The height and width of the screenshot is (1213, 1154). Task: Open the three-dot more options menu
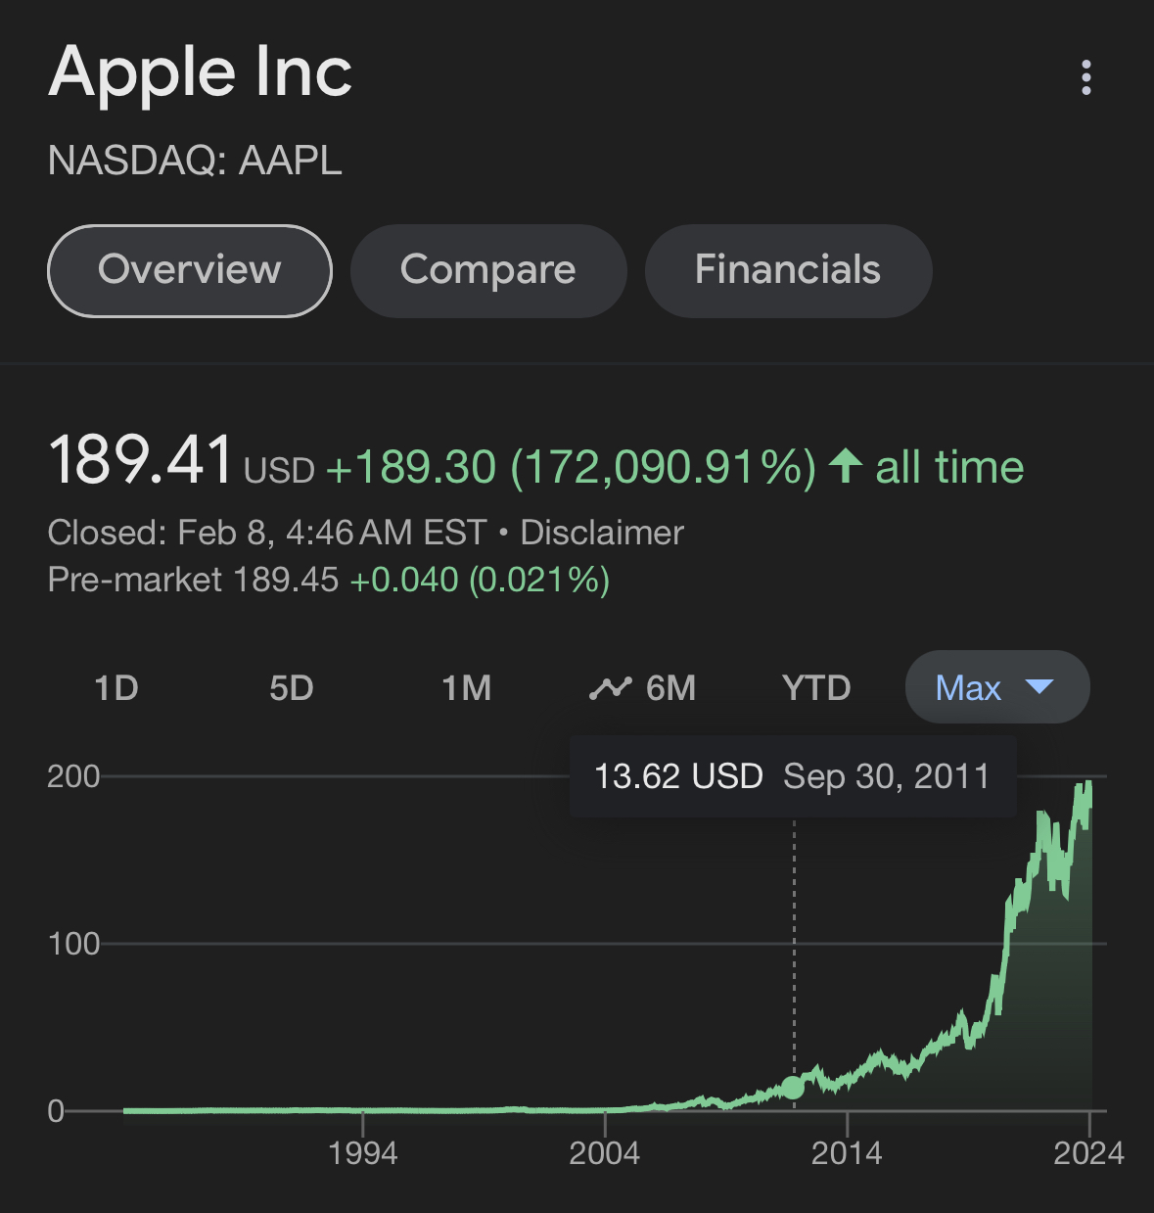click(1085, 77)
